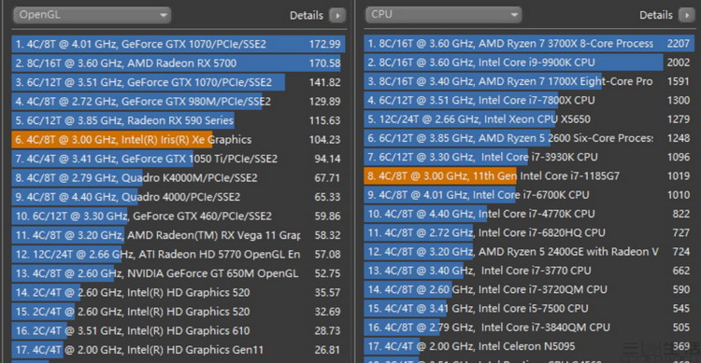Select the GeForce GTX 1070 4.01 GHz entry
This screenshot has width=701, height=363.
pyautogui.click(x=179, y=44)
